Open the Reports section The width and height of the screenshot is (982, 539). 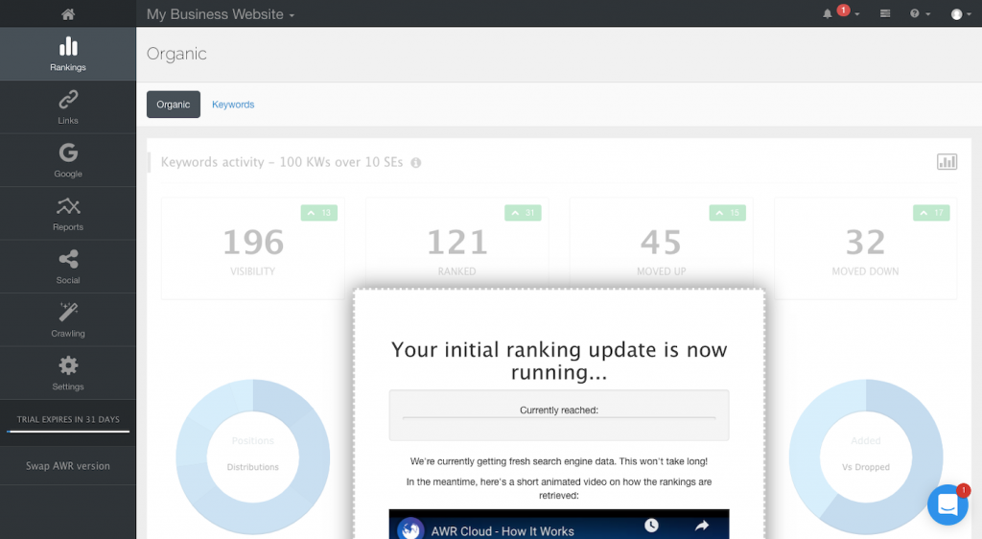68,214
